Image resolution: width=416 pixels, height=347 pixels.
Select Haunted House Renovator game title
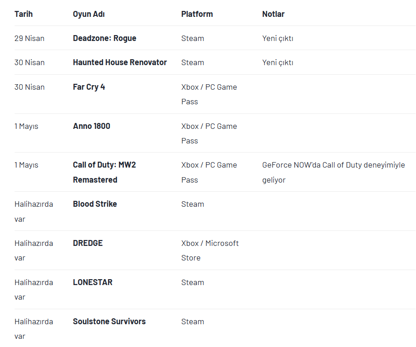(120, 62)
